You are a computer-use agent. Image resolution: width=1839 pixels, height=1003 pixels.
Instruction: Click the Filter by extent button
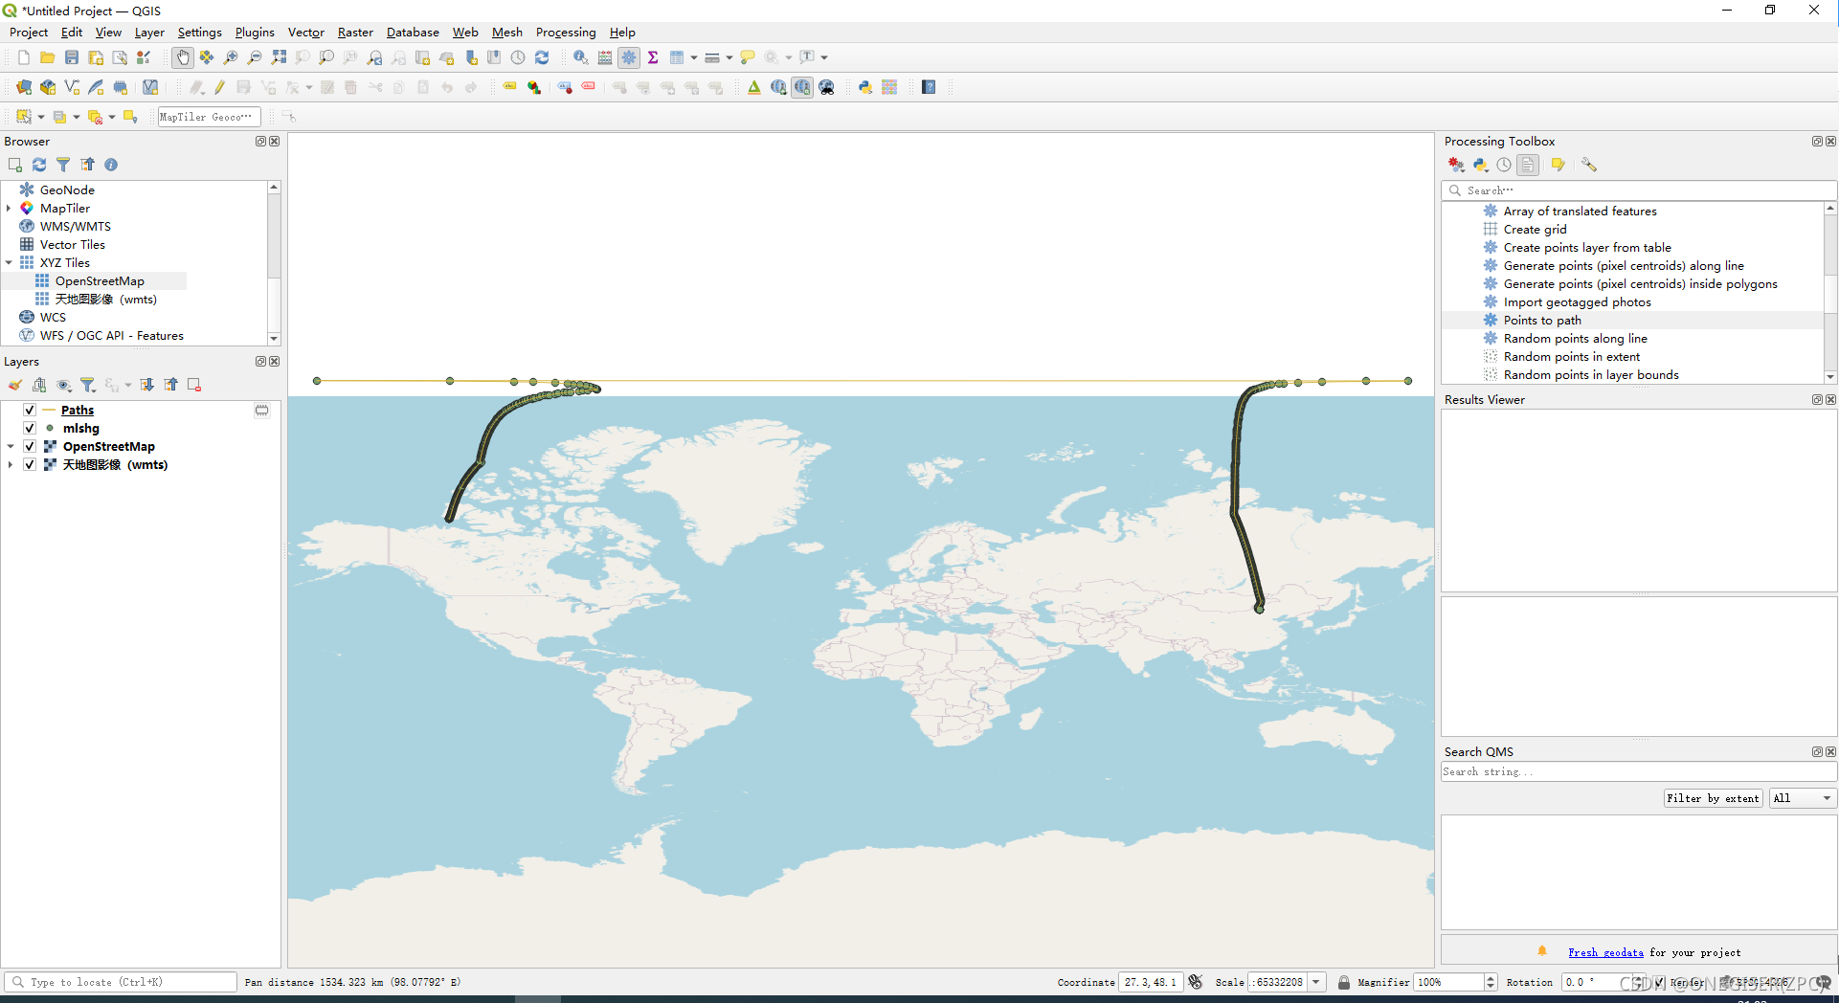pyautogui.click(x=1713, y=798)
